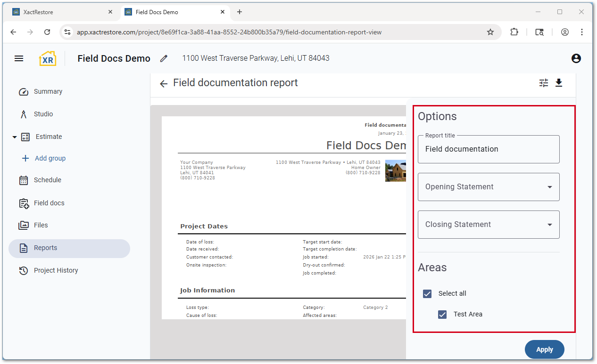
Task: Open the hamburger navigation menu
Action: [19, 58]
